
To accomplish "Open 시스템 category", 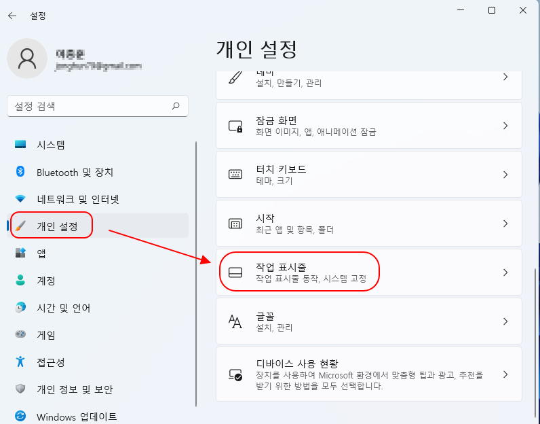I will 98,145.
